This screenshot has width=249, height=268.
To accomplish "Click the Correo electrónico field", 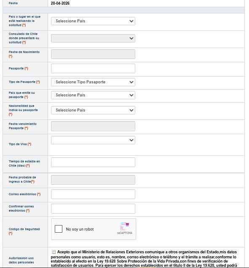I will tap(93, 194).
